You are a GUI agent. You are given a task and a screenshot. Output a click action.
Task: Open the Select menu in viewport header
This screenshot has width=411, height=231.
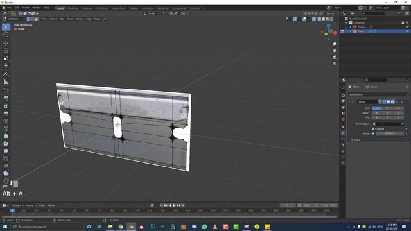pyautogui.click(x=53, y=19)
